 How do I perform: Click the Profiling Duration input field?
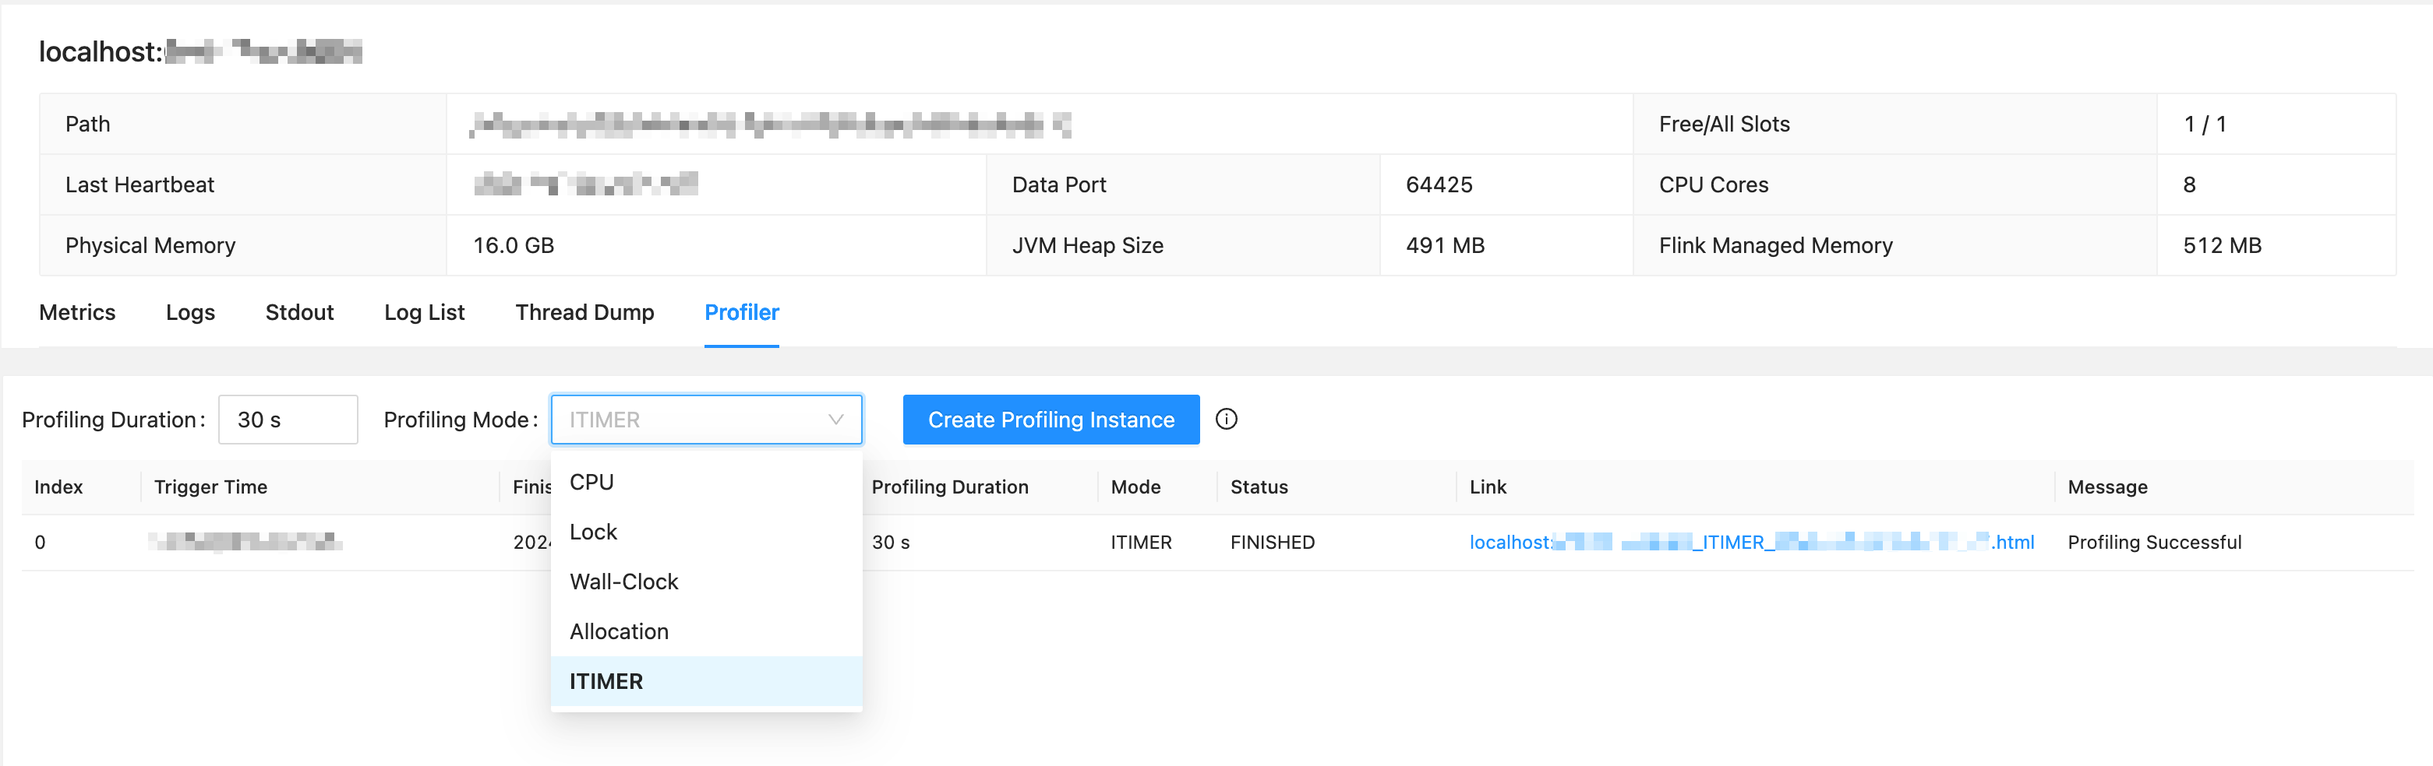[x=287, y=419]
